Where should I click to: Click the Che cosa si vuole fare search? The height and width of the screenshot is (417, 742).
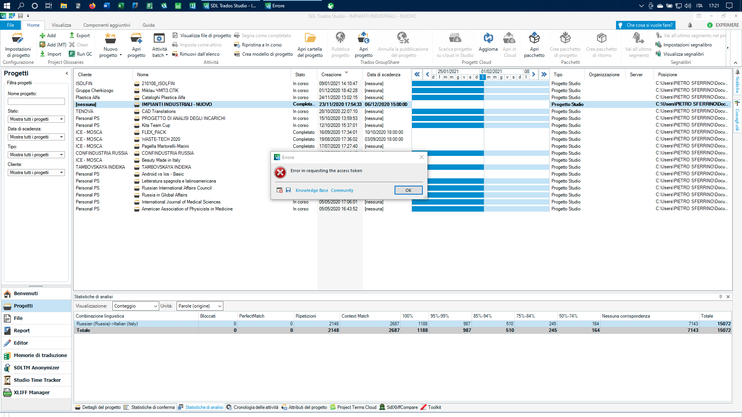[x=646, y=25]
